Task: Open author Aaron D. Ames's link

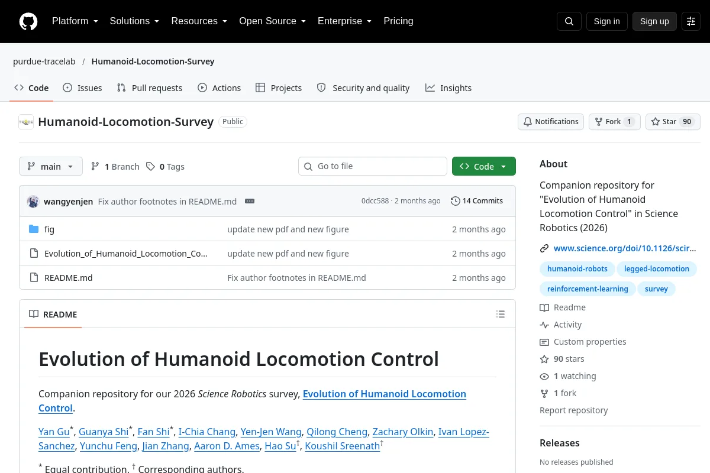Action: click(x=227, y=446)
